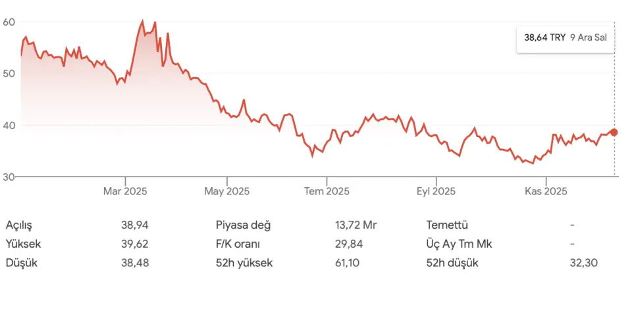This screenshot has height=311, width=632.
Task: Select the 13,72 Mr market cap value
Action: tap(355, 225)
